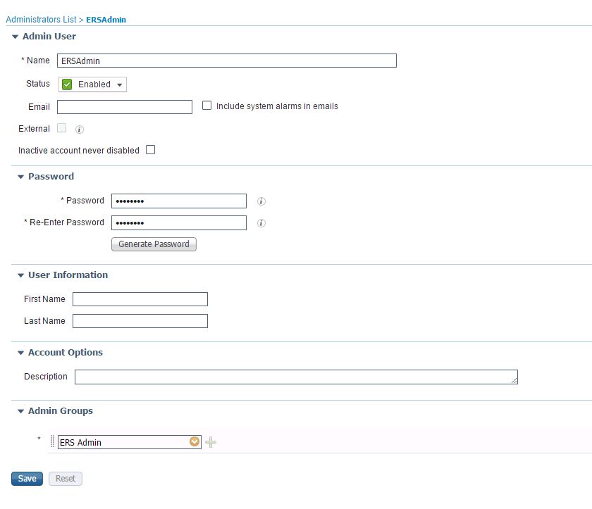The width and height of the screenshot is (592, 509).
Task: Click into the Email field
Action: [125, 107]
